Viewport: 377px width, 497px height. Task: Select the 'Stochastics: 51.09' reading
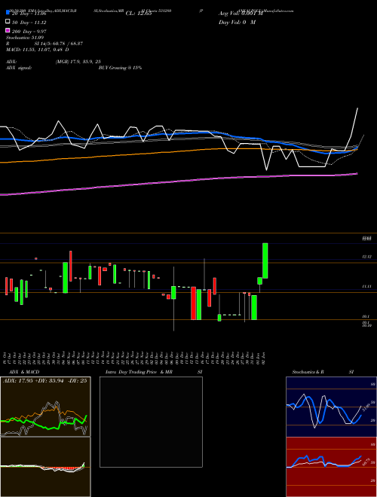(25, 38)
